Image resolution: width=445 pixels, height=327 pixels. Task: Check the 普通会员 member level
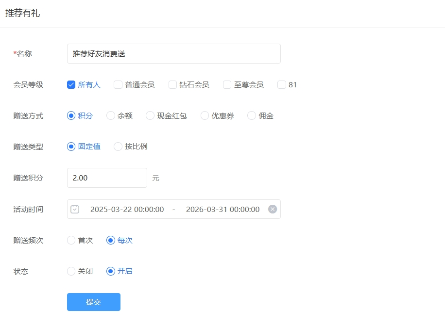click(x=118, y=84)
